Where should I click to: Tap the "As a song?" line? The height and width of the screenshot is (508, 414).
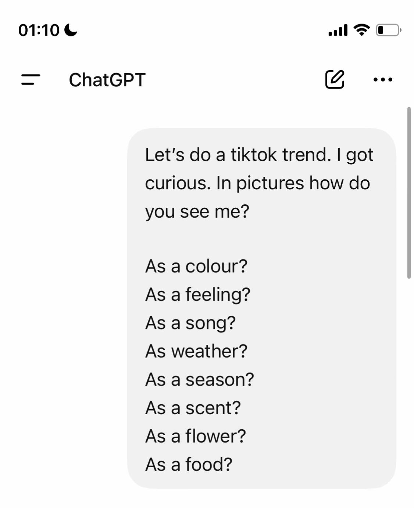tap(190, 323)
